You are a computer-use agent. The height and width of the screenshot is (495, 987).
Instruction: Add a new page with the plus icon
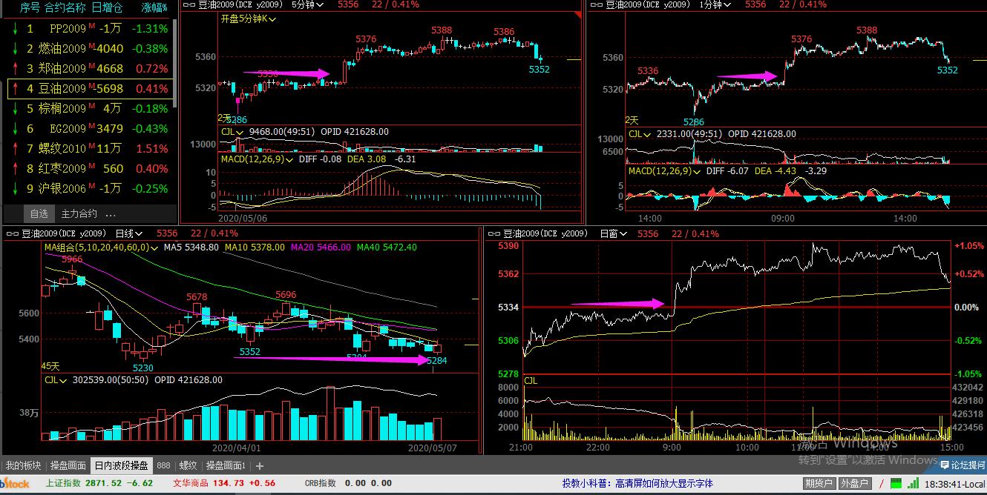[x=259, y=466]
